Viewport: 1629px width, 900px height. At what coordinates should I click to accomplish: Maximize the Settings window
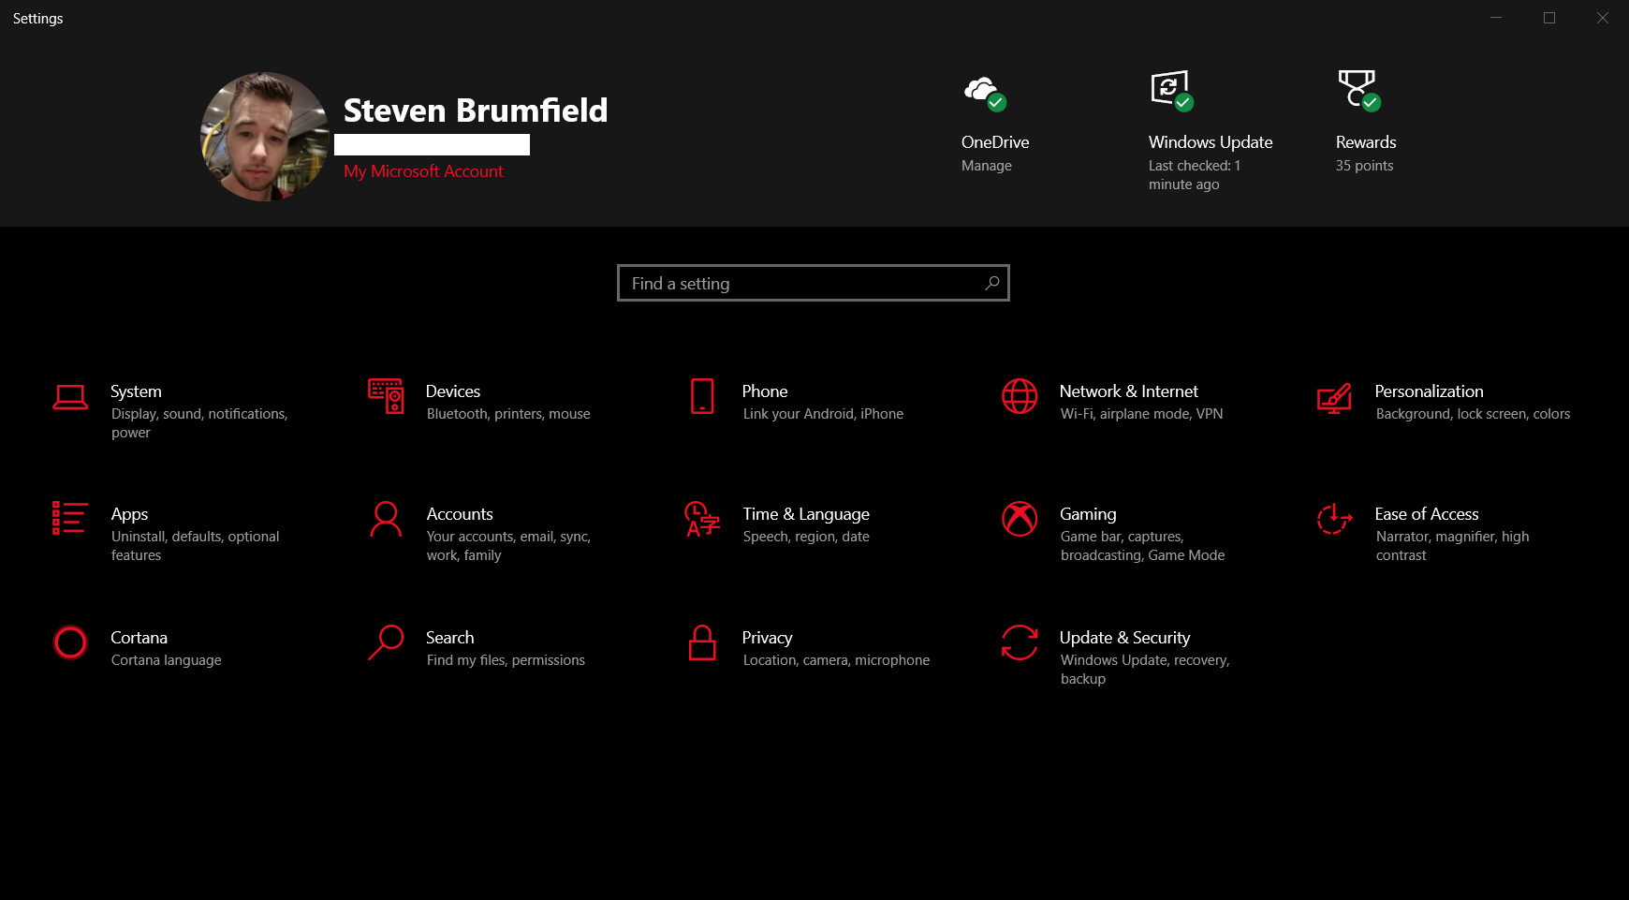(x=1549, y=18)
